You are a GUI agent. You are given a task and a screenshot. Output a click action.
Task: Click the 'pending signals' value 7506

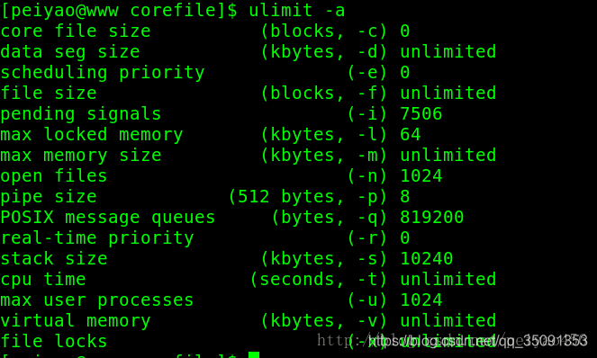pos(421,113)
